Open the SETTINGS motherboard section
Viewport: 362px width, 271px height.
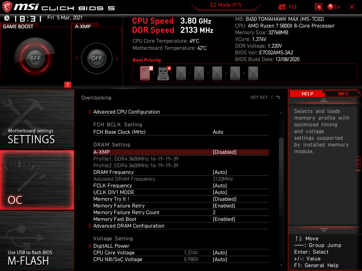coord(37,119)
